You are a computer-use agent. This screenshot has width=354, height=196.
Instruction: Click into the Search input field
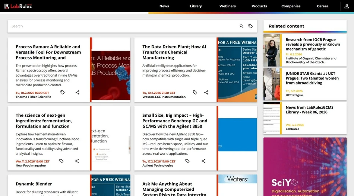(x=123, y=26)
